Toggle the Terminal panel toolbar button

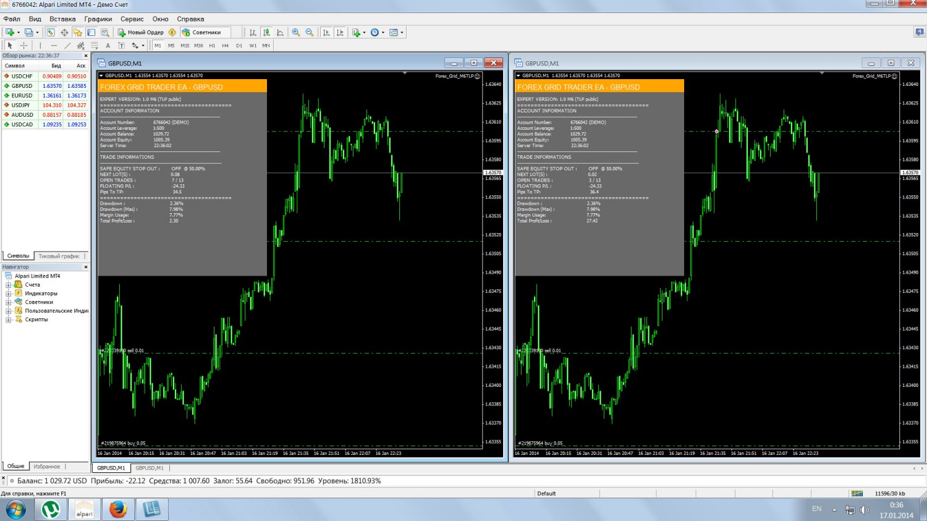tap(91, 32)
